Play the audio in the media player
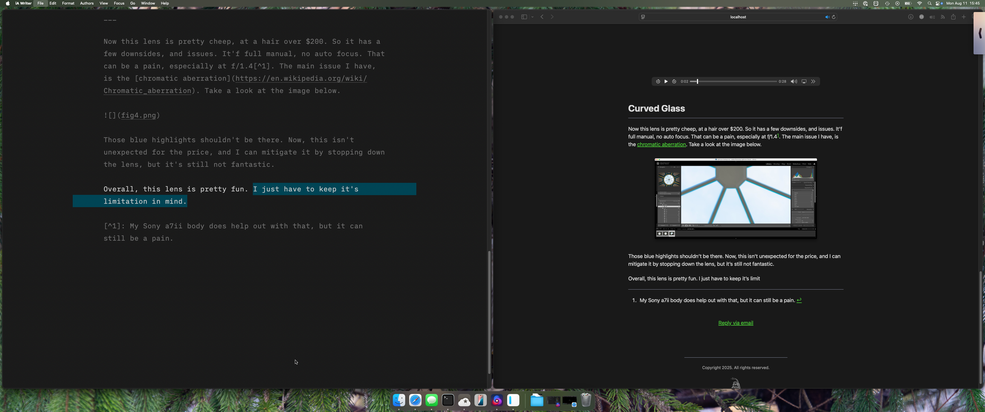This screenshot has width=985, height=412. point(666,82)
